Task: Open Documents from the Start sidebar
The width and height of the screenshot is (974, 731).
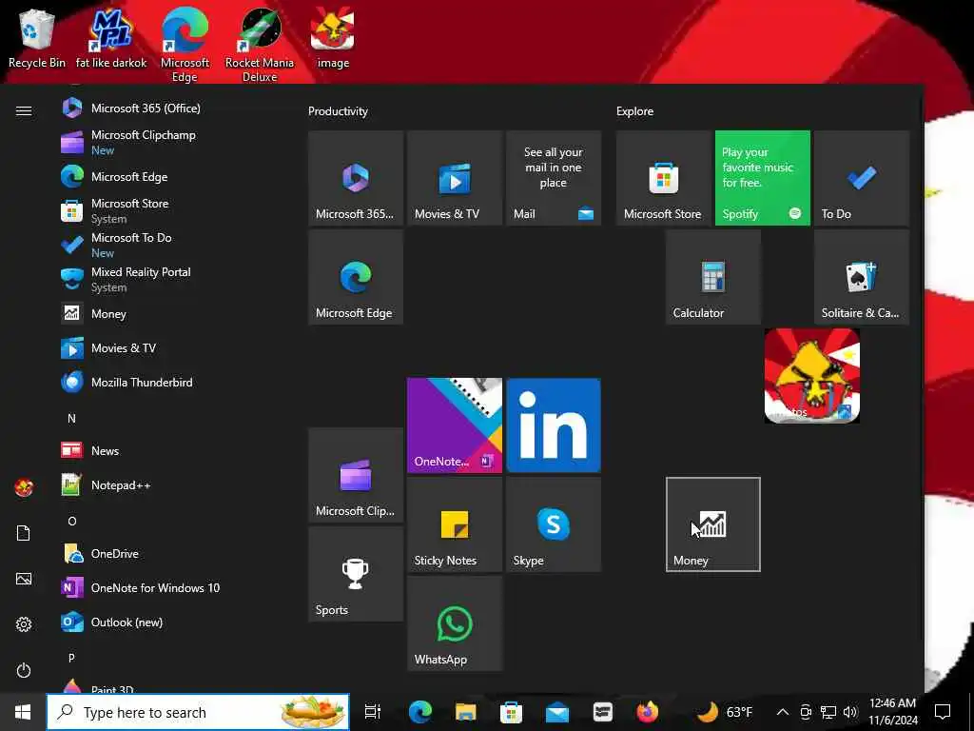Action: click(x=24, y=533)
